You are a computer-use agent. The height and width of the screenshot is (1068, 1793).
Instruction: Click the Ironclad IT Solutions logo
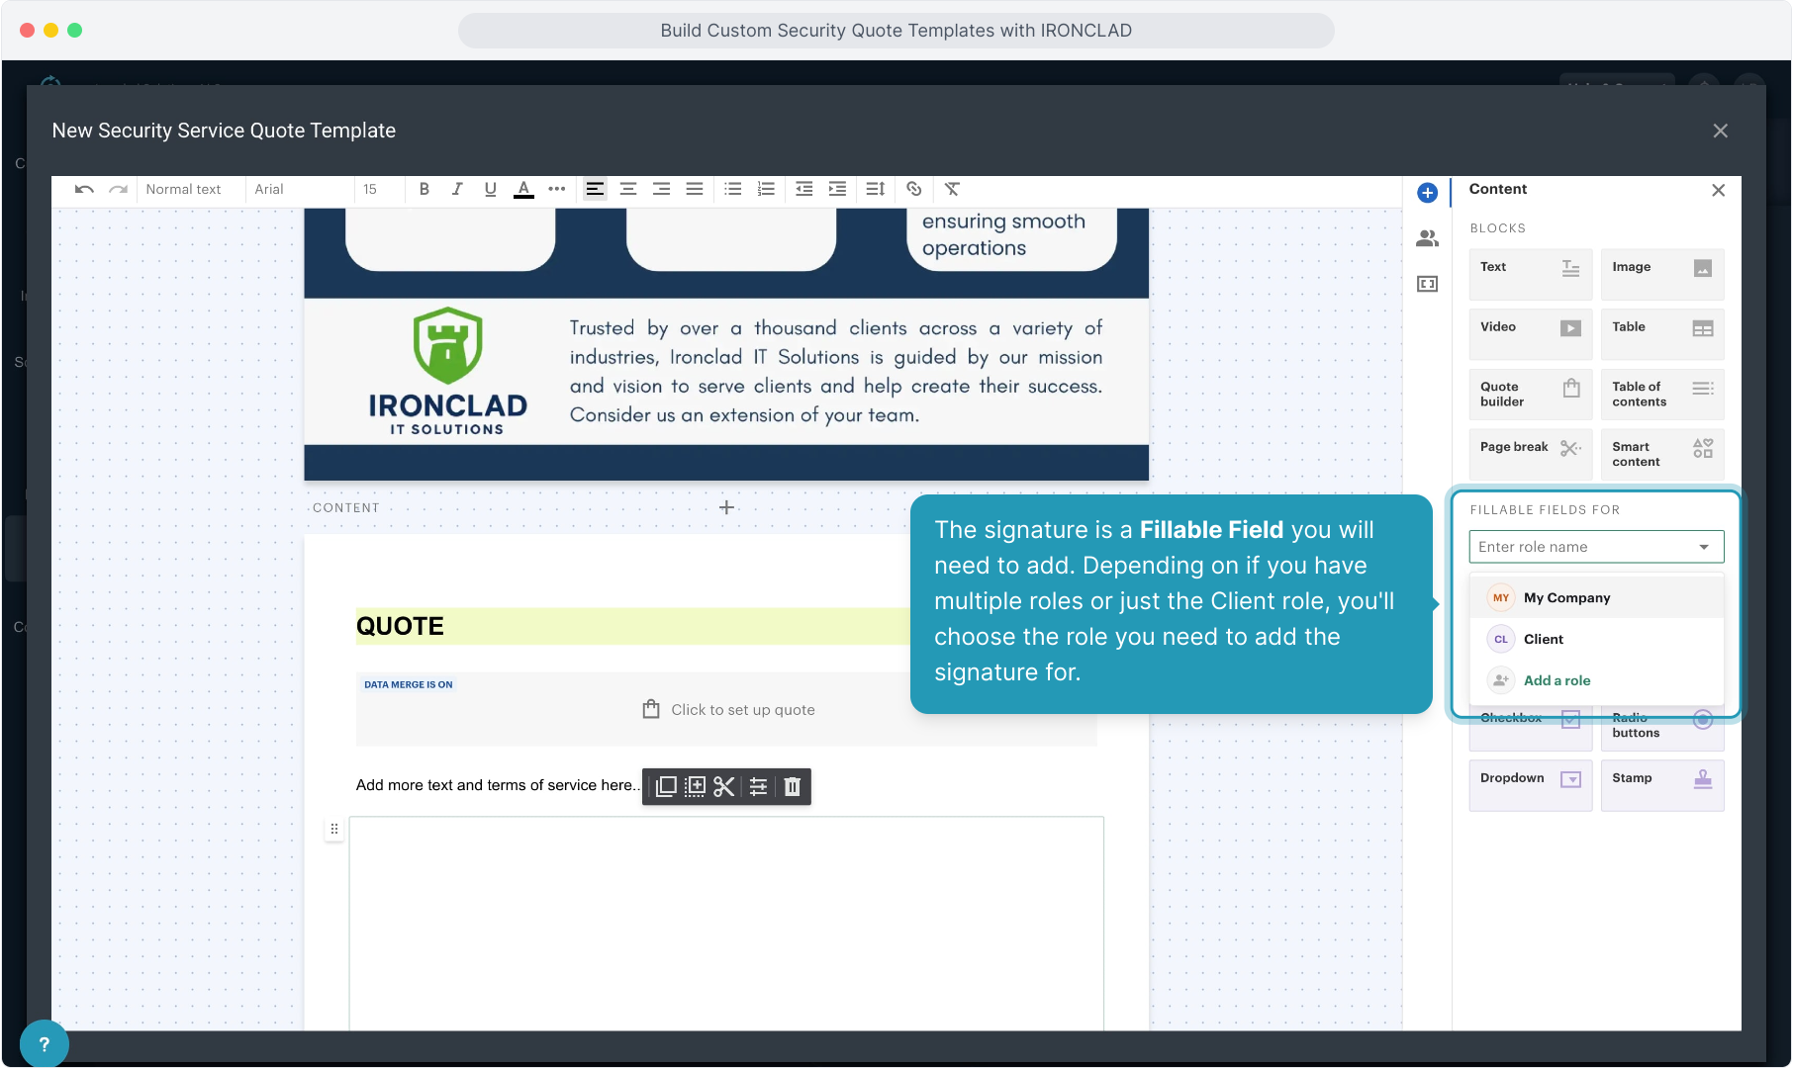(x=447, y=371)
